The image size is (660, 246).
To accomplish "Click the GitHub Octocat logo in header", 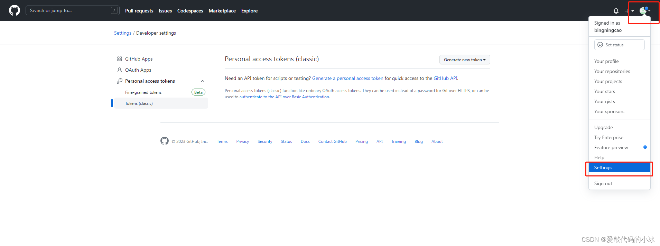I will [x=15, y=10].
